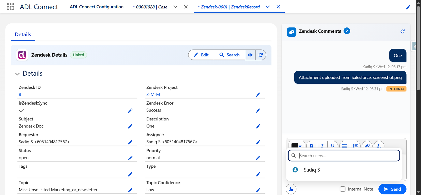
Task: Click the ADL logo in Zendesk Details
Action: (x=22, y=55)
